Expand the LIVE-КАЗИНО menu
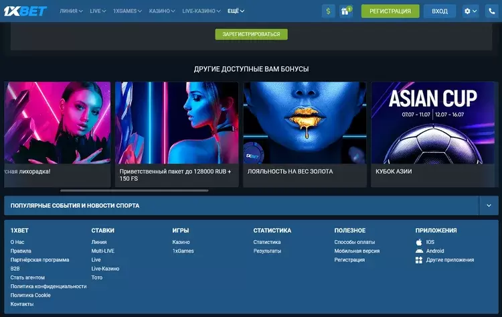 201,11
